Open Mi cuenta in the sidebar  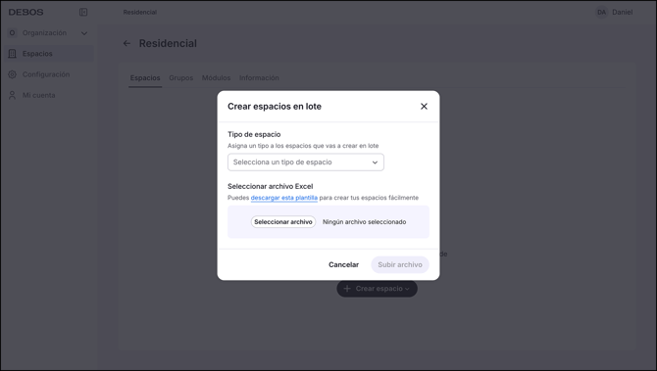click(x=48, y=95)
